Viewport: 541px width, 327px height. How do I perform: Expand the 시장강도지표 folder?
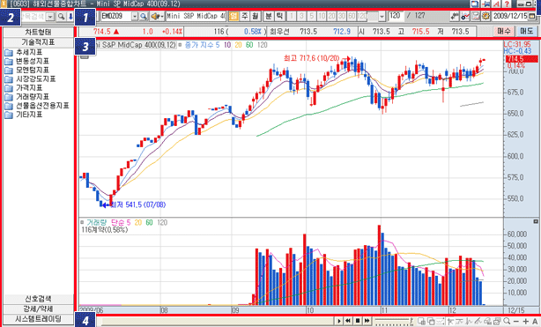[x=30, y=79]
